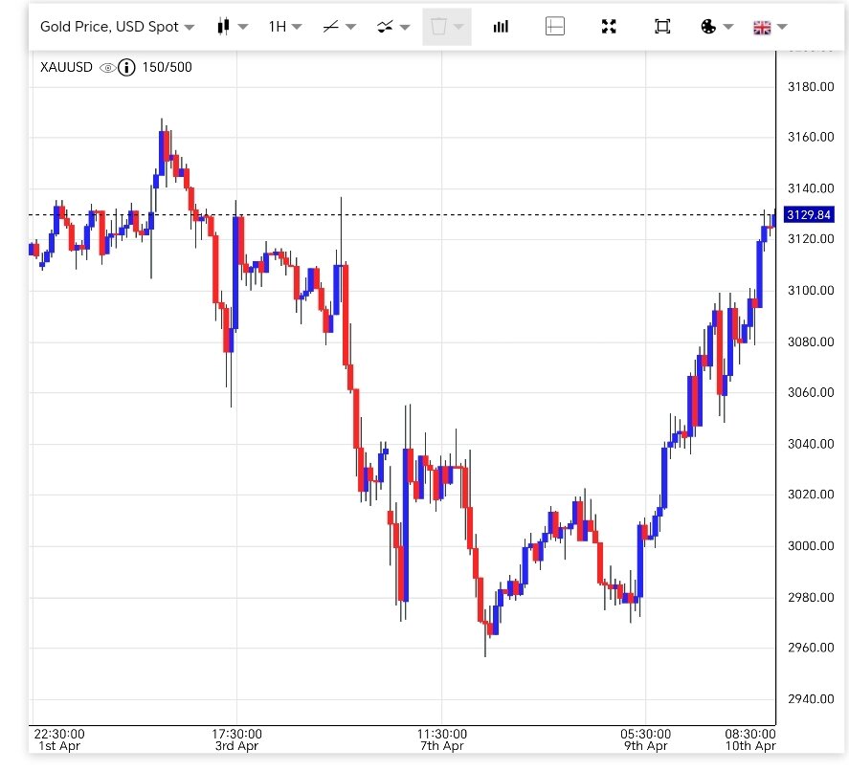Click the 3129.84 current price tag
Image resolution: width=849 pixels, height=771 pixels.
(x=809, y=214)
